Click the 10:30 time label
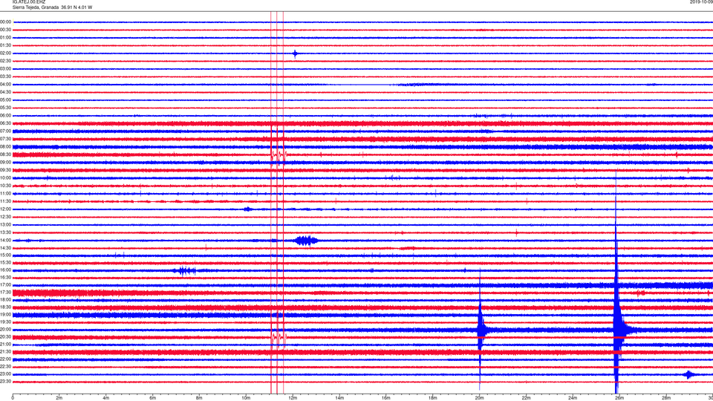 point(6,186)
